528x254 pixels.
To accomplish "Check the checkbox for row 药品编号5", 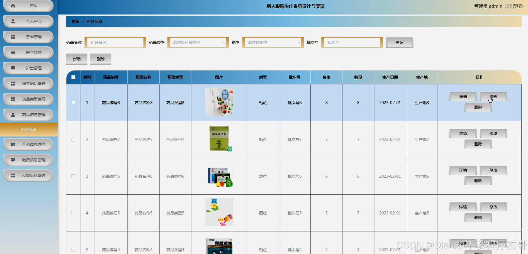I will point(73,213).
